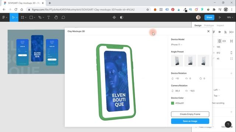Screen dimensions: 236x132
Task: Choose the second angle preset thumbnail
Action: pyautogui.click(x=190, y=60)
